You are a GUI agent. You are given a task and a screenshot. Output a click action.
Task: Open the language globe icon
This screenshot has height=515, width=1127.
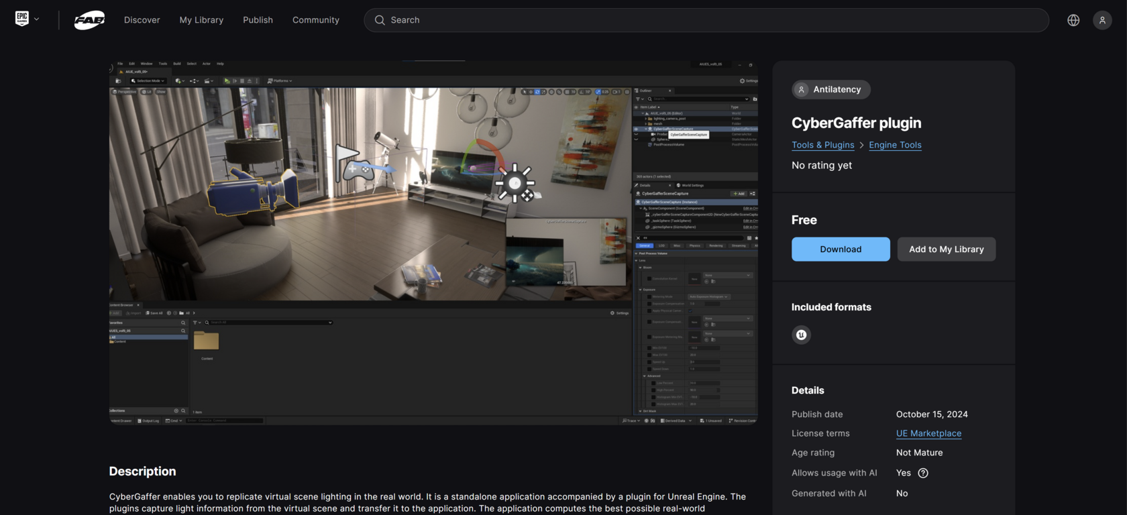point(1073,20)
